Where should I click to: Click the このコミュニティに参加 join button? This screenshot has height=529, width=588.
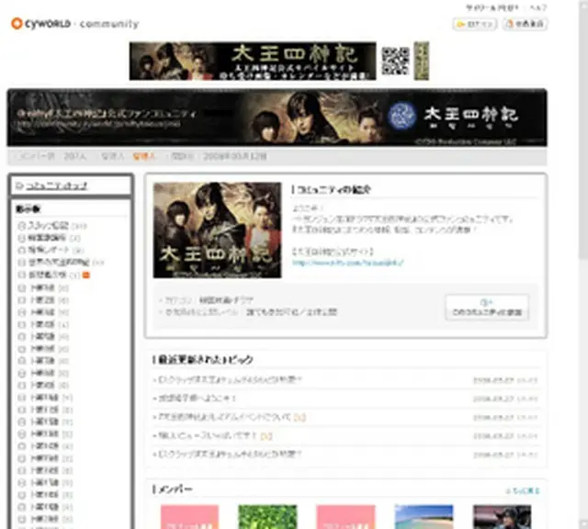point(487,308)
